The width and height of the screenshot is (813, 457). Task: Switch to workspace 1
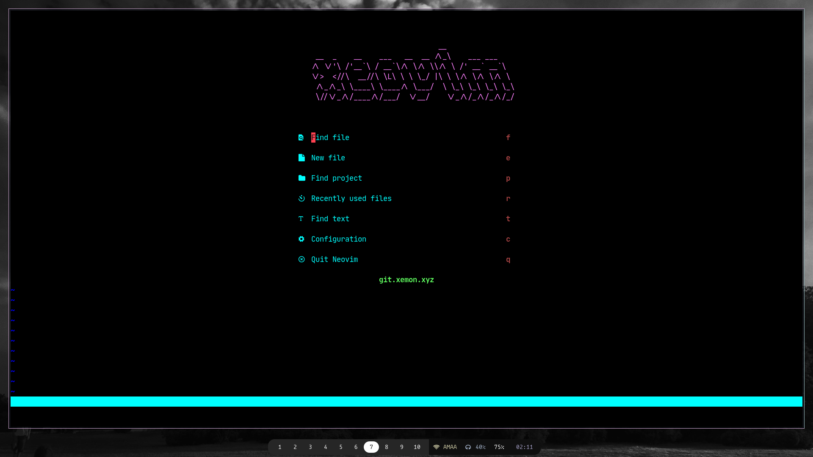[x=280, y=447]
